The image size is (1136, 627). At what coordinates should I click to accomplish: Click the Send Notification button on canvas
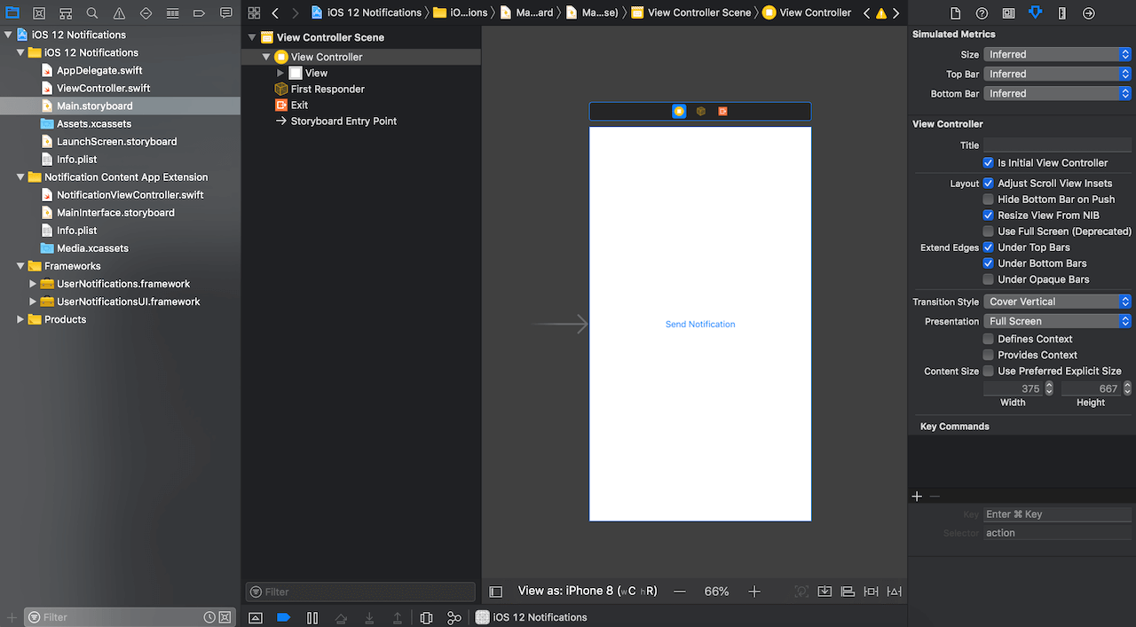click(x=700, y=325)
